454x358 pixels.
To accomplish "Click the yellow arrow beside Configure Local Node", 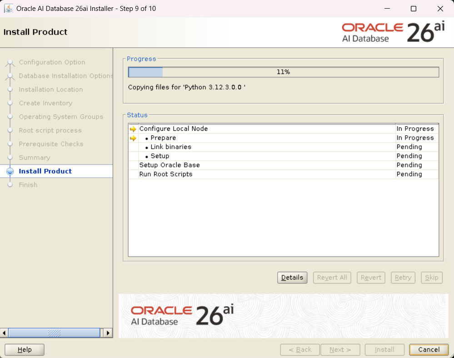I will (133, 129).
